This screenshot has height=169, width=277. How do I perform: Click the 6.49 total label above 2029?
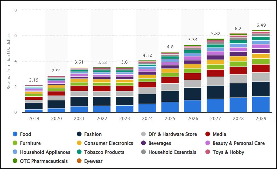pos(261,25)
